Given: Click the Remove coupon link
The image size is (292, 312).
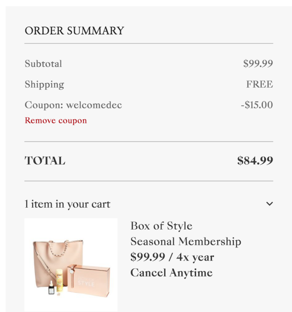Looking at the screenshot, I should click(x=56, y=121).
